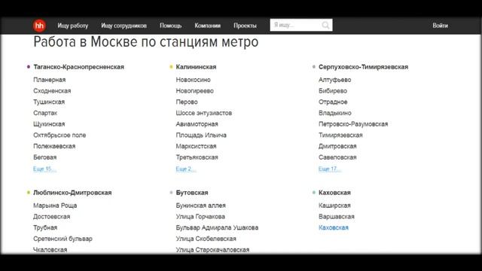Select the Спартак station
482x271 pixels.
coord(45,113)
